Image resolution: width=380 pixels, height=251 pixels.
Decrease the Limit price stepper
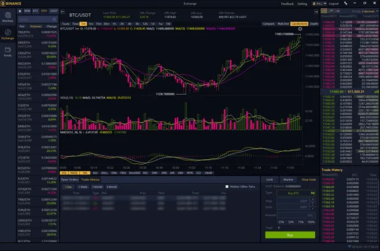pyautogui.click(x=313, y=208)
